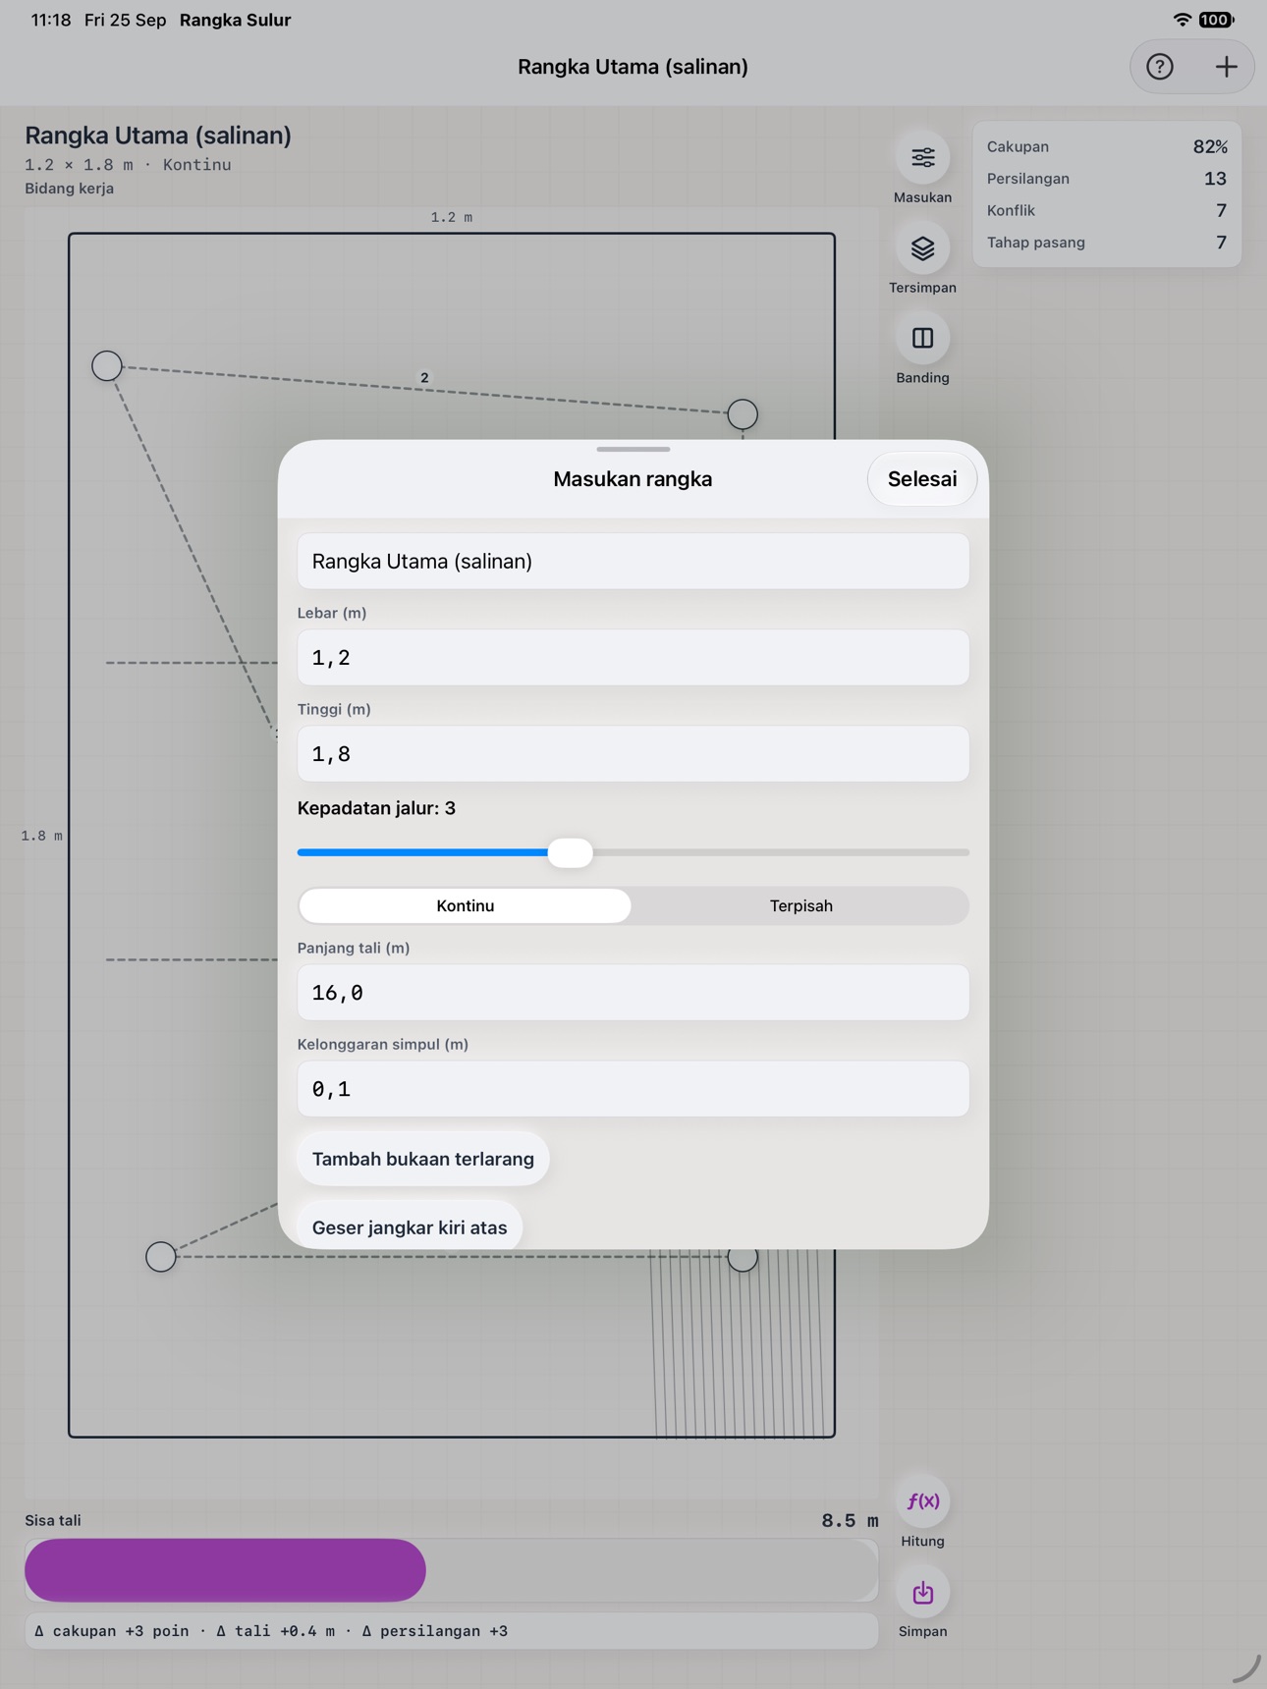Run the Hitung f(x) calculation
Viewport: 1267px width, 1689px height.
(x=922, y=1501)
